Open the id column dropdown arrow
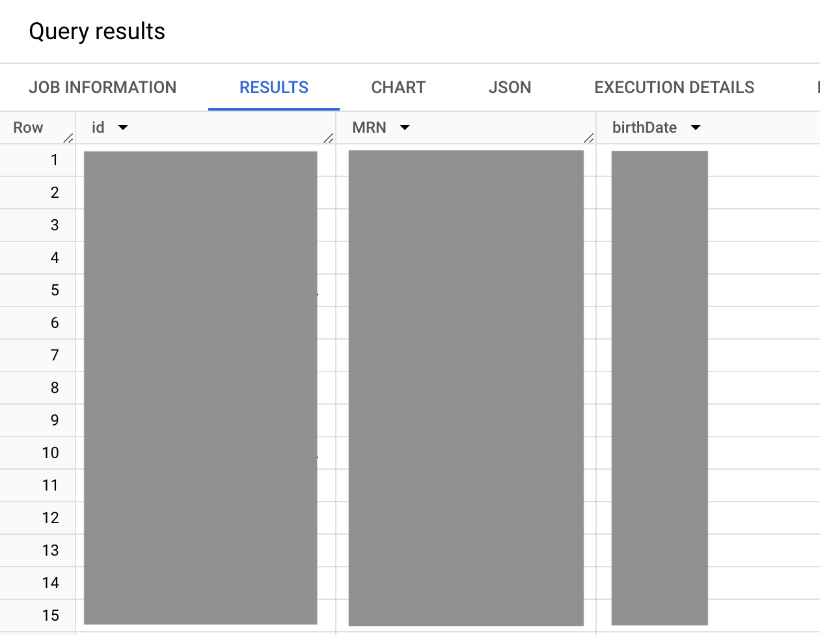Image resolution: width=820 pixels, height=635 pixels. (123, 128)
